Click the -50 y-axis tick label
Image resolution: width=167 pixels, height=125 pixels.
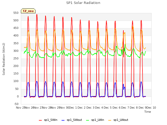pos(16,104)
